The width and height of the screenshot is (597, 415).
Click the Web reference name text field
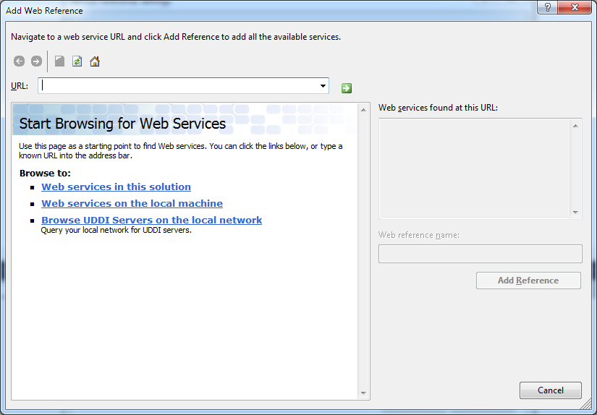coord(480,254)
